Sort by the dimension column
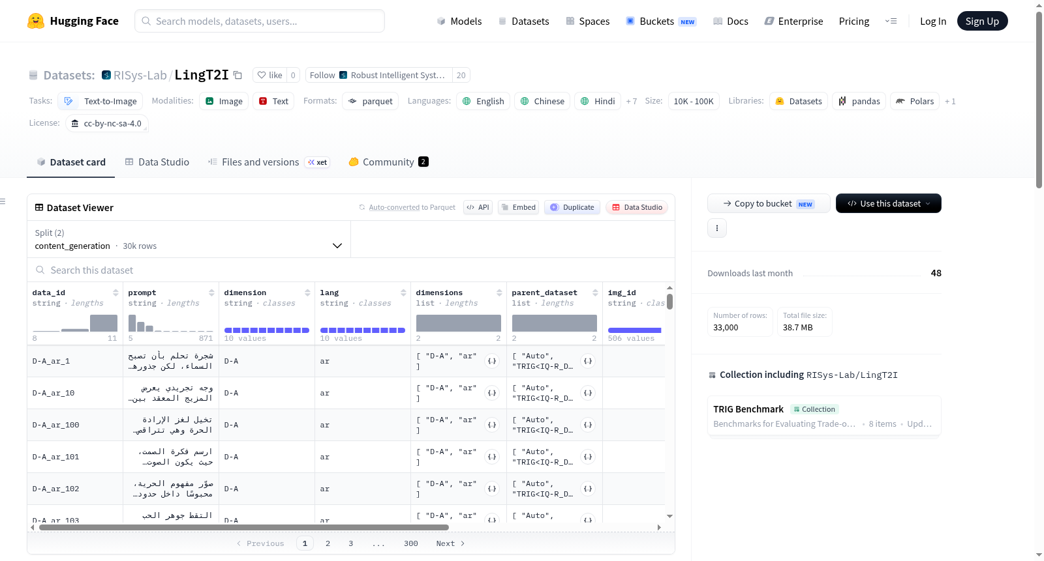1044x561 pixels. click(x=307, y=293)
